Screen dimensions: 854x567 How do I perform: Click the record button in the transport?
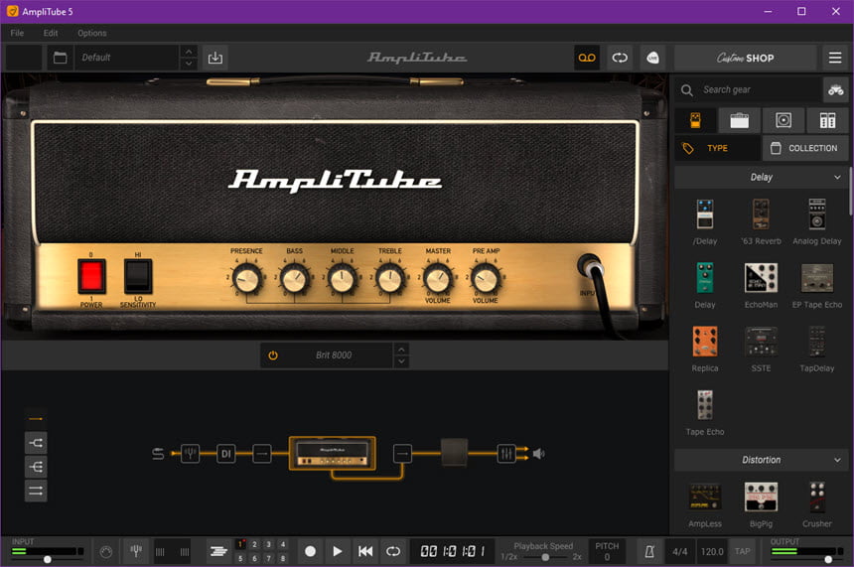click(310, 551)
